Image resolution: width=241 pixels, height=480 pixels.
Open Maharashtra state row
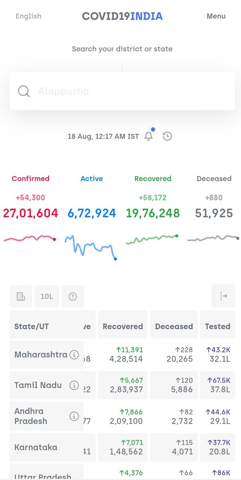tap(122, 355)
